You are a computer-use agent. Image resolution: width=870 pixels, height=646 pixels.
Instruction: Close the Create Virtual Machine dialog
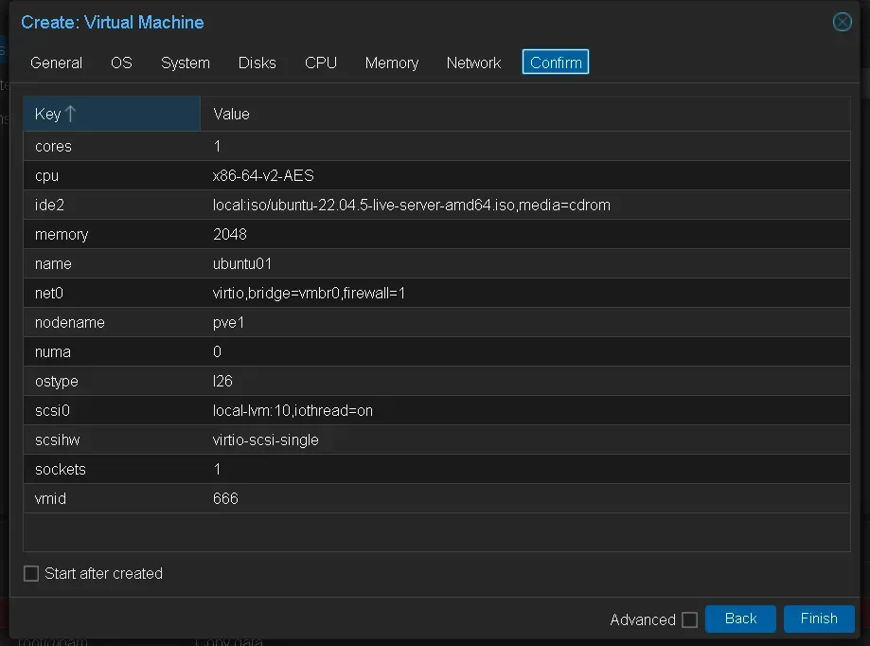[842, 22]
